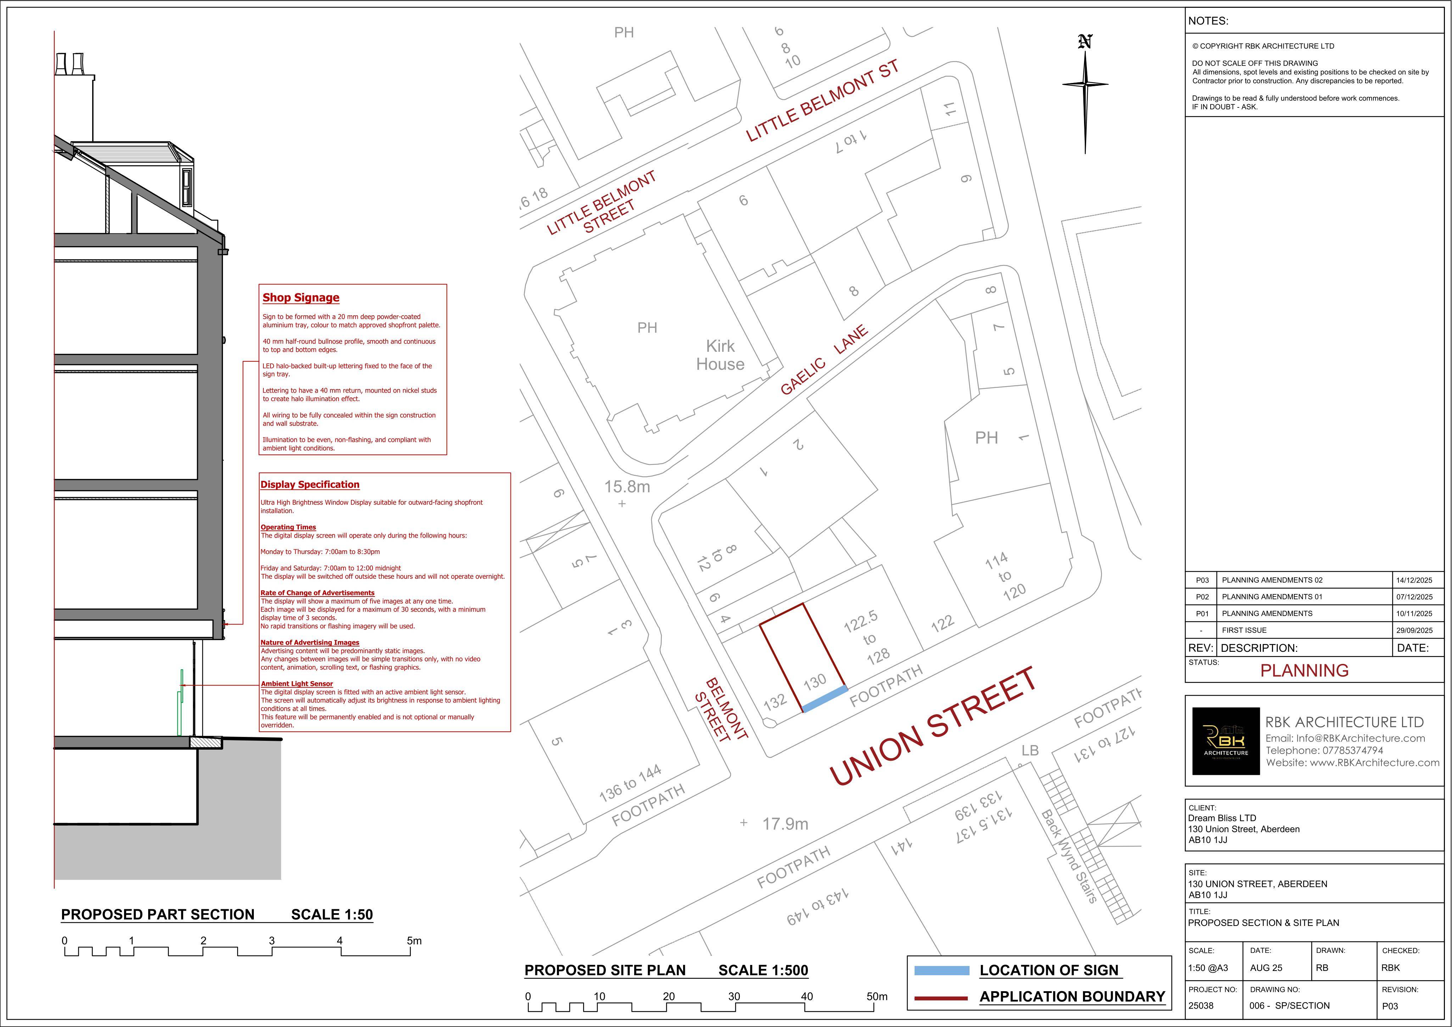Viewport: 1452px width, 1027px height.
Task: Open the www.RBKArchitecture.com website link
Action: [1374, 762]
